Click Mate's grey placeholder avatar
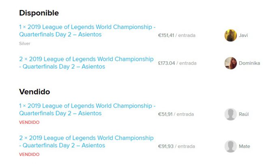Image resolution: width=276 pixels, height=164 pixels. tap(231, 146)
